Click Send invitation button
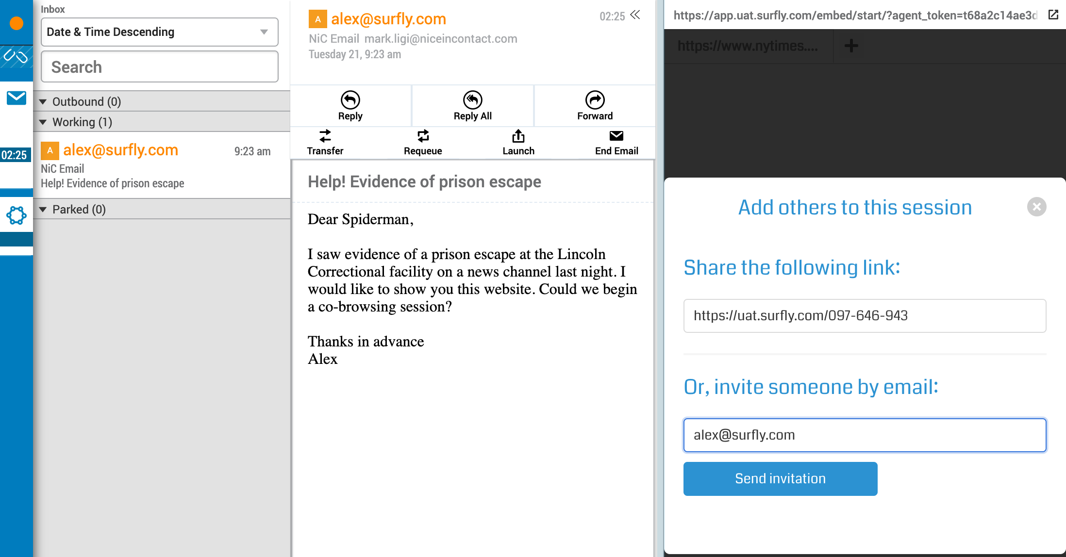Screen dimensions: 1066x557 tap(780, 478)
